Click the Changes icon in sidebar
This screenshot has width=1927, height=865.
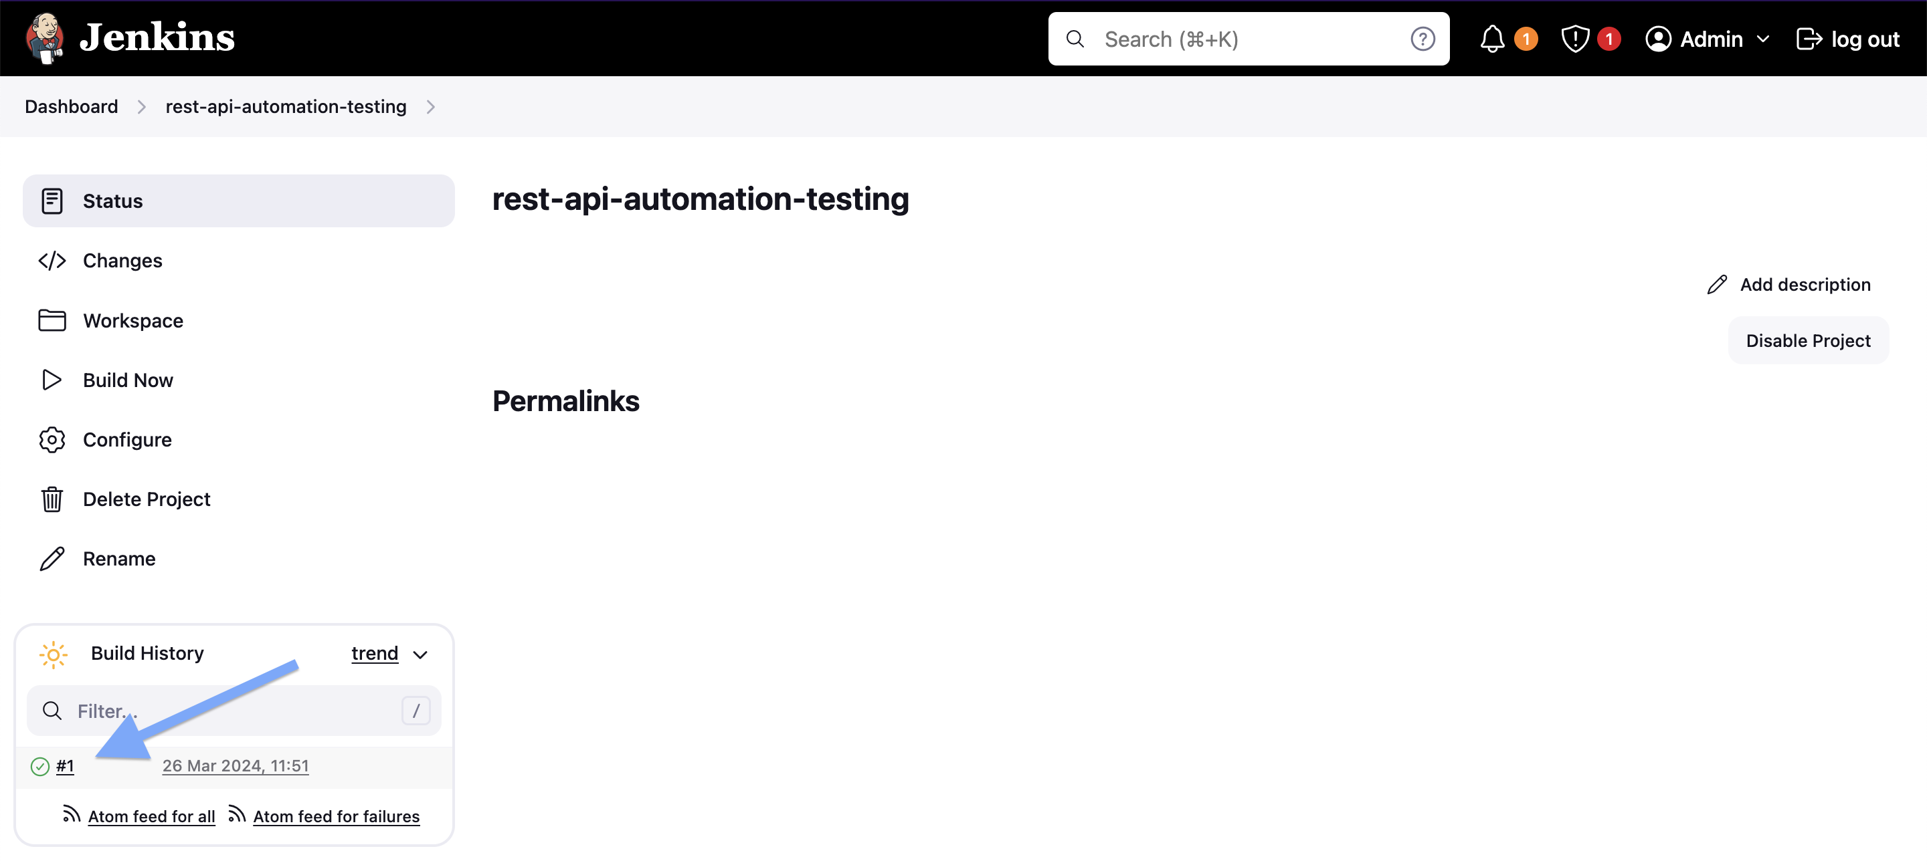pyautogui.click(x=52, y=260)
